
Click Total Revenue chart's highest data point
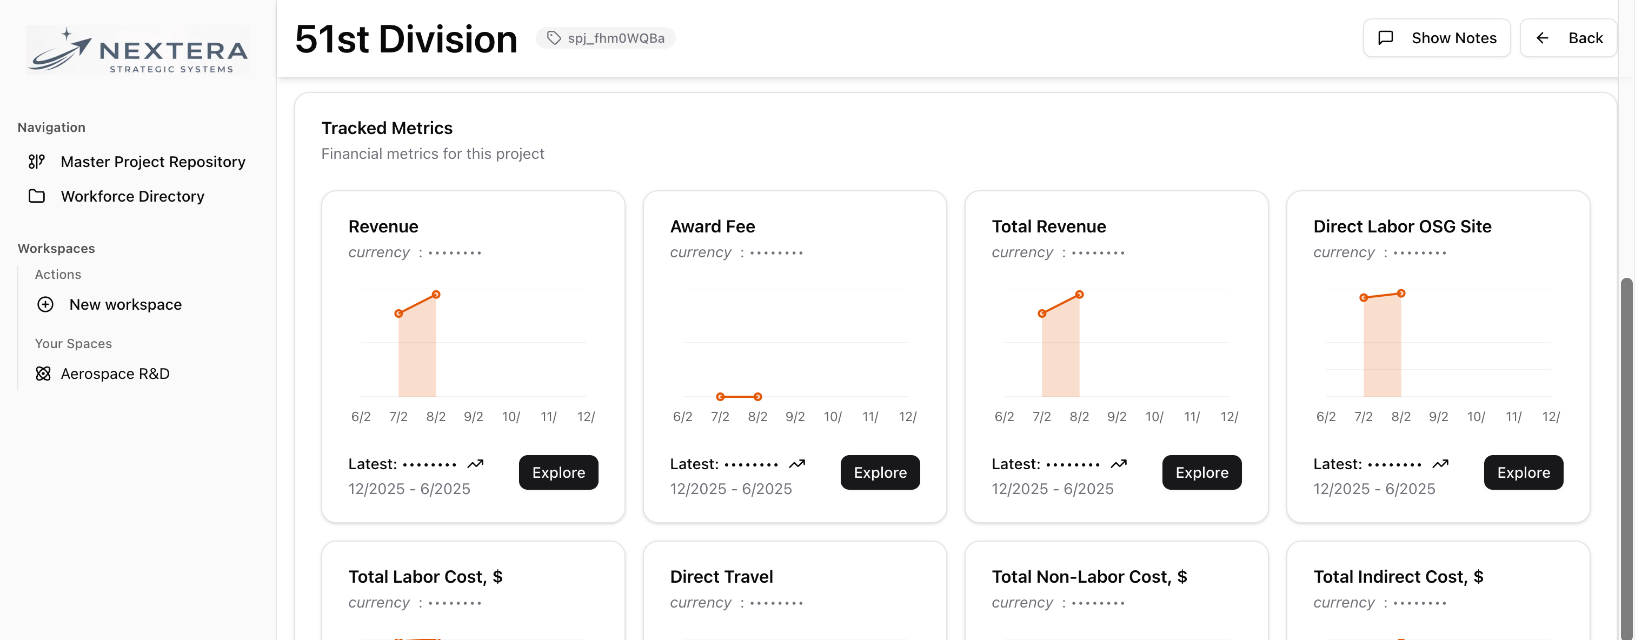(x=1080, y=294)
